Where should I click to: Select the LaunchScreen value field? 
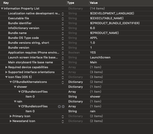tap(100, 57)
